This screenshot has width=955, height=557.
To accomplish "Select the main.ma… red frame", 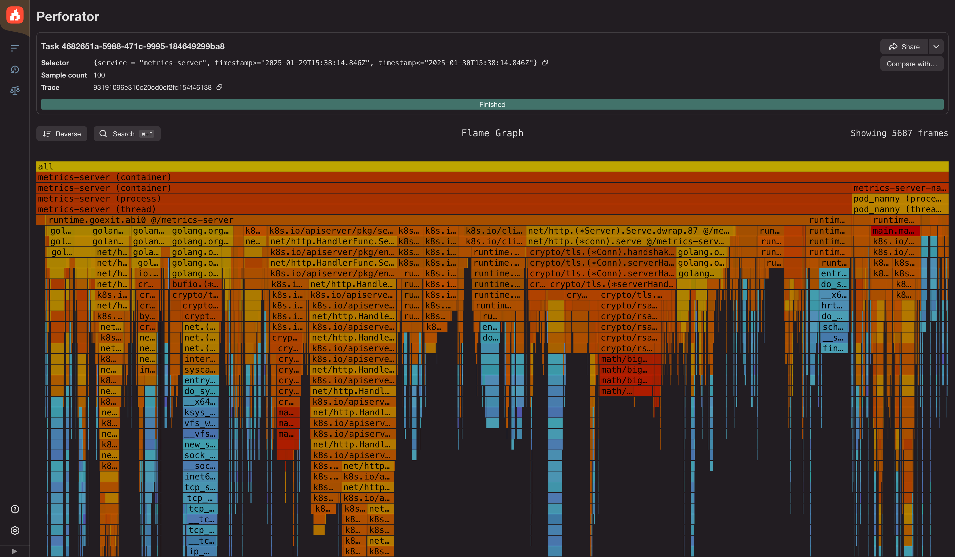I will (896, 231).
